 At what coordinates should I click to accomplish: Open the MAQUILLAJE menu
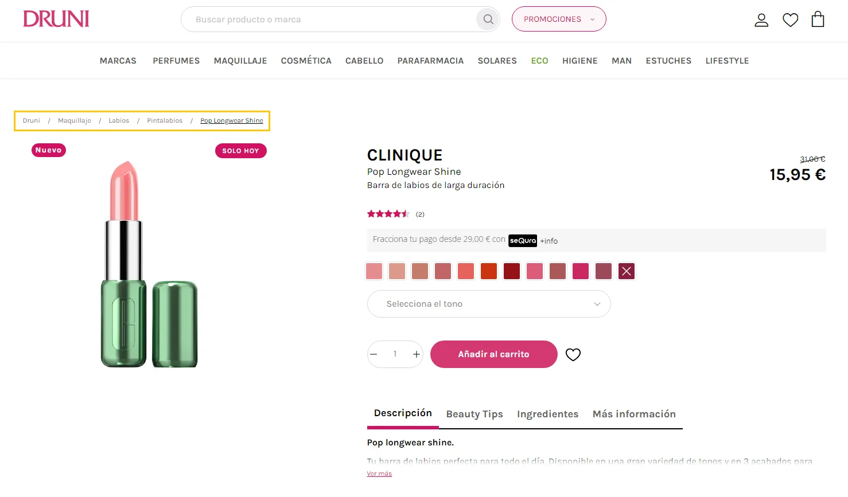(240, 60)
